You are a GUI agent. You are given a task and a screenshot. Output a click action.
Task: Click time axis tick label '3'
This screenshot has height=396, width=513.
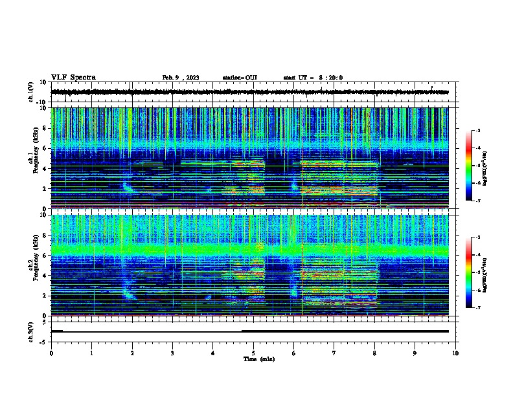pyautogui.click(x=172, y=353)
